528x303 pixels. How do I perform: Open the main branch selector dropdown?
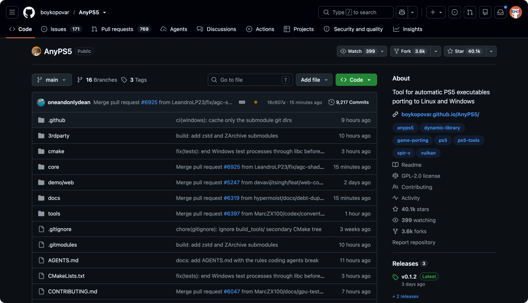[52, 80]
